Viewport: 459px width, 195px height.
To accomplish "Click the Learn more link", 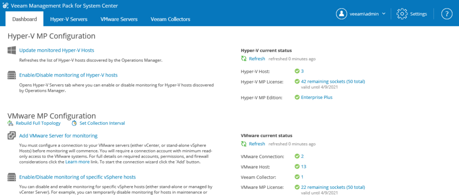I will pyautogui.click(x=76, y=162).
